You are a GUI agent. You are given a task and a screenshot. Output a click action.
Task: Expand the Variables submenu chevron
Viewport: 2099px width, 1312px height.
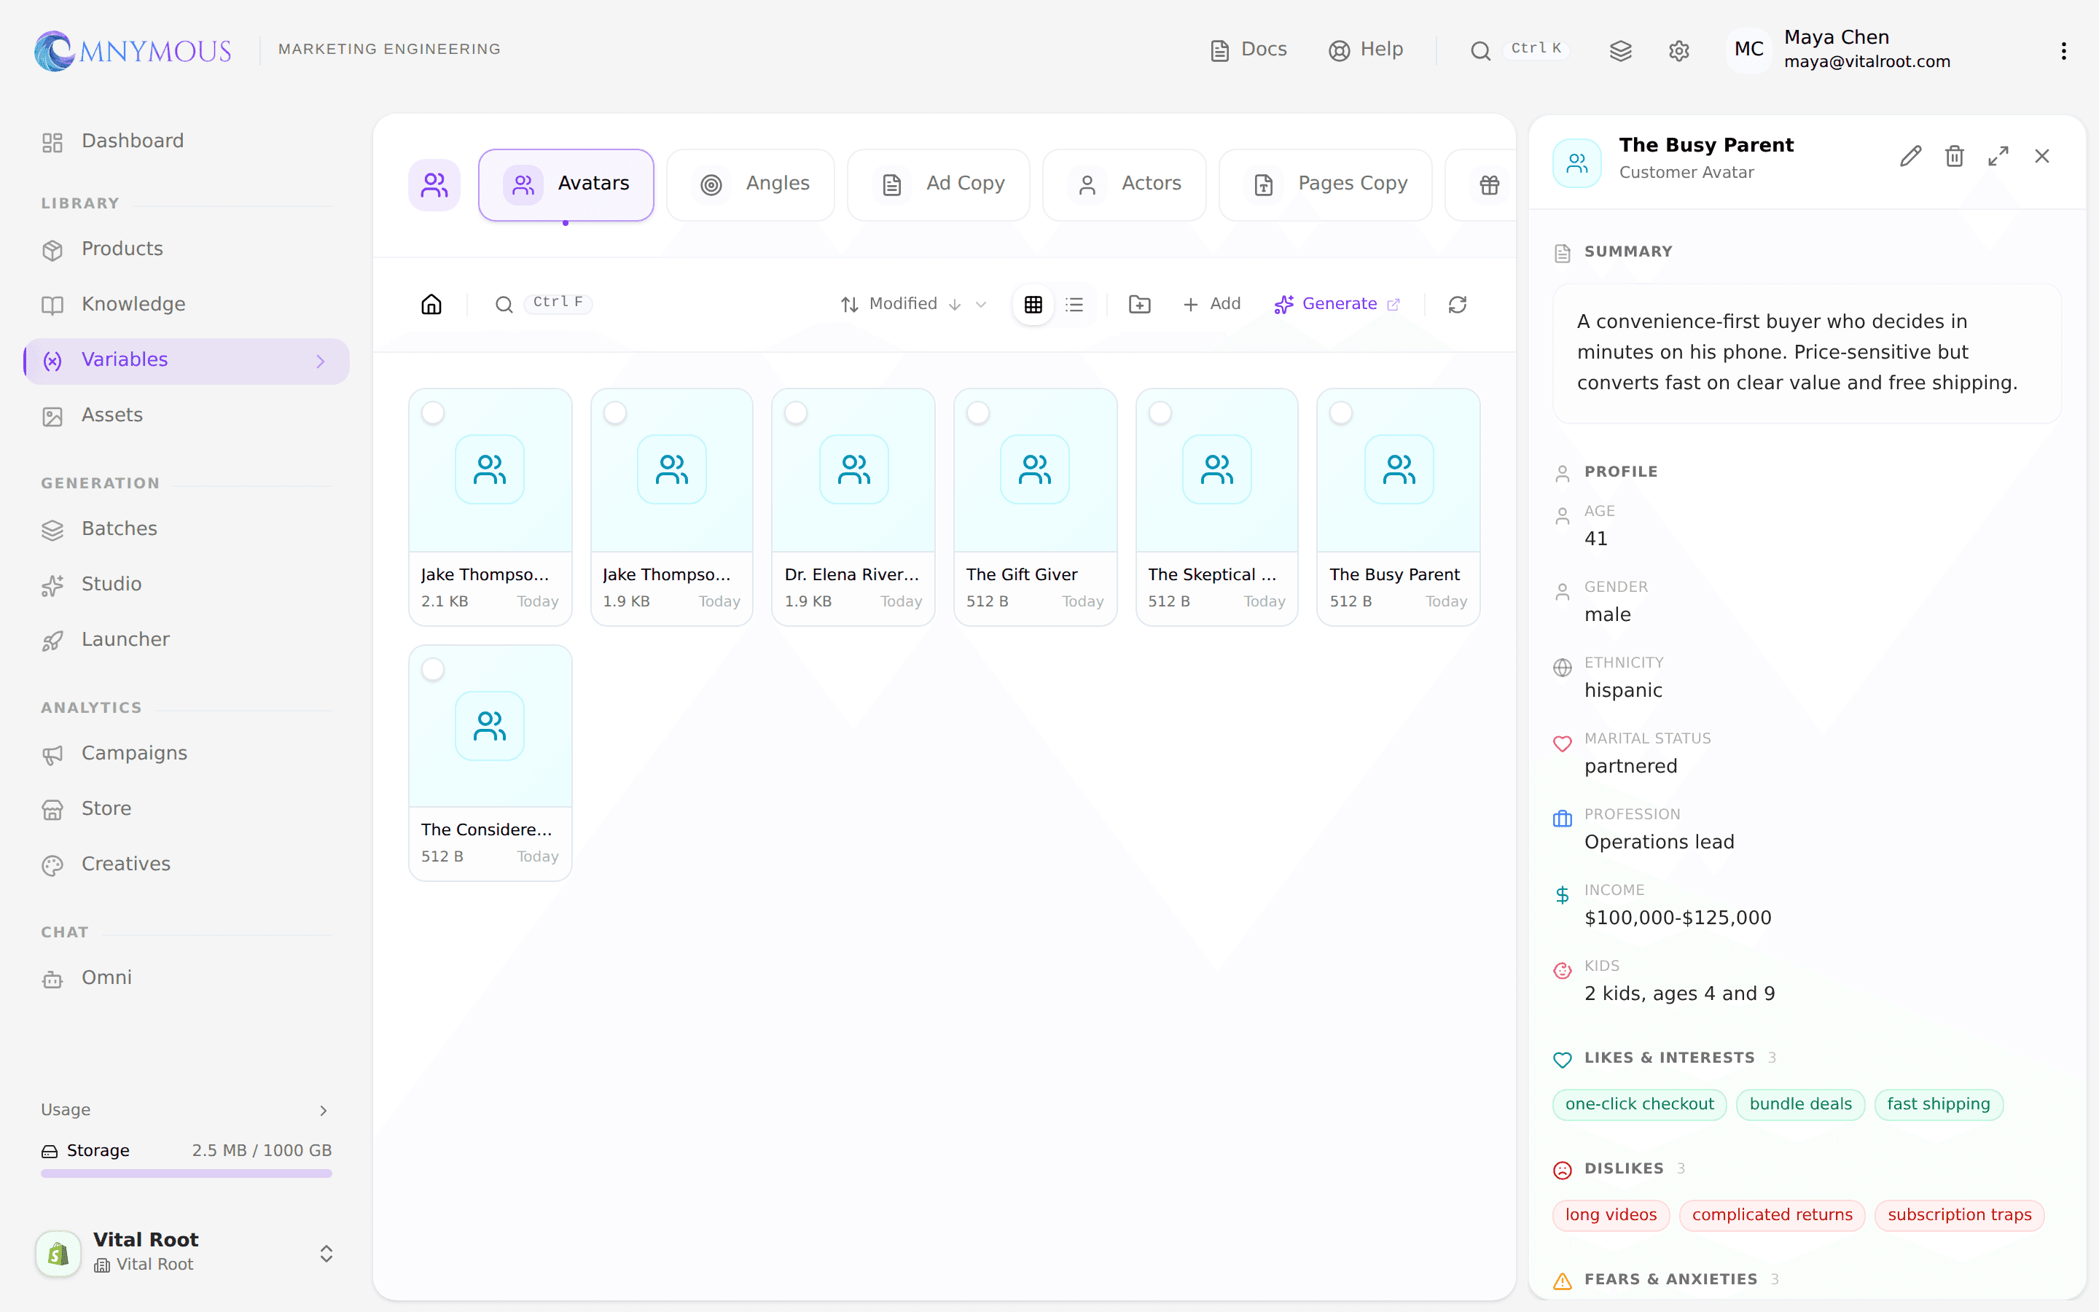[x=321, y=361]
